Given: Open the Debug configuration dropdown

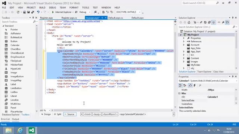Looking at the screenshot, I should pyautogui.click(x=90, y=12).
